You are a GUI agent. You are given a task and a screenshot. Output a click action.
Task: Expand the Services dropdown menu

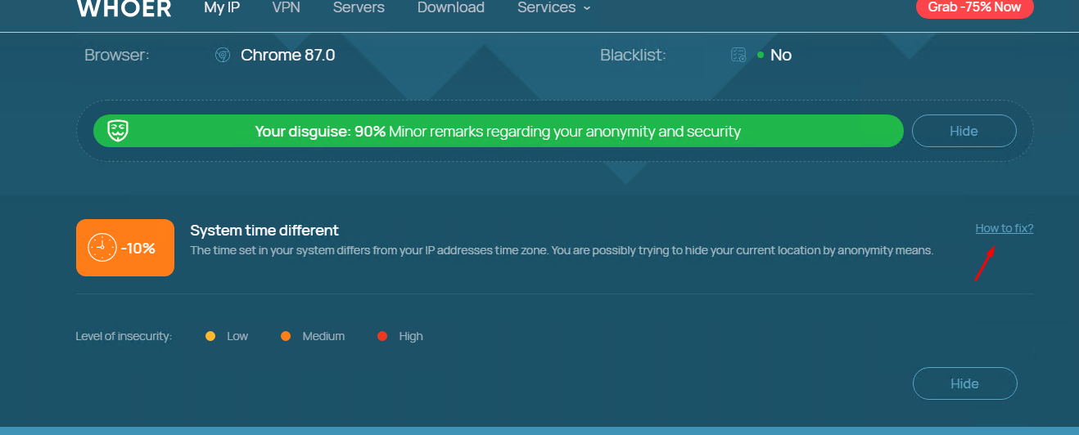553,8
